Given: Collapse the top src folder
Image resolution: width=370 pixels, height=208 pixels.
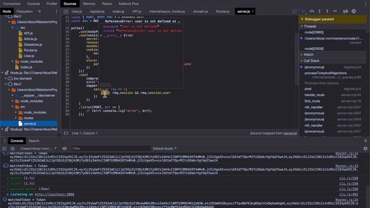Looking at the screenshot, I should pos(13,28).
